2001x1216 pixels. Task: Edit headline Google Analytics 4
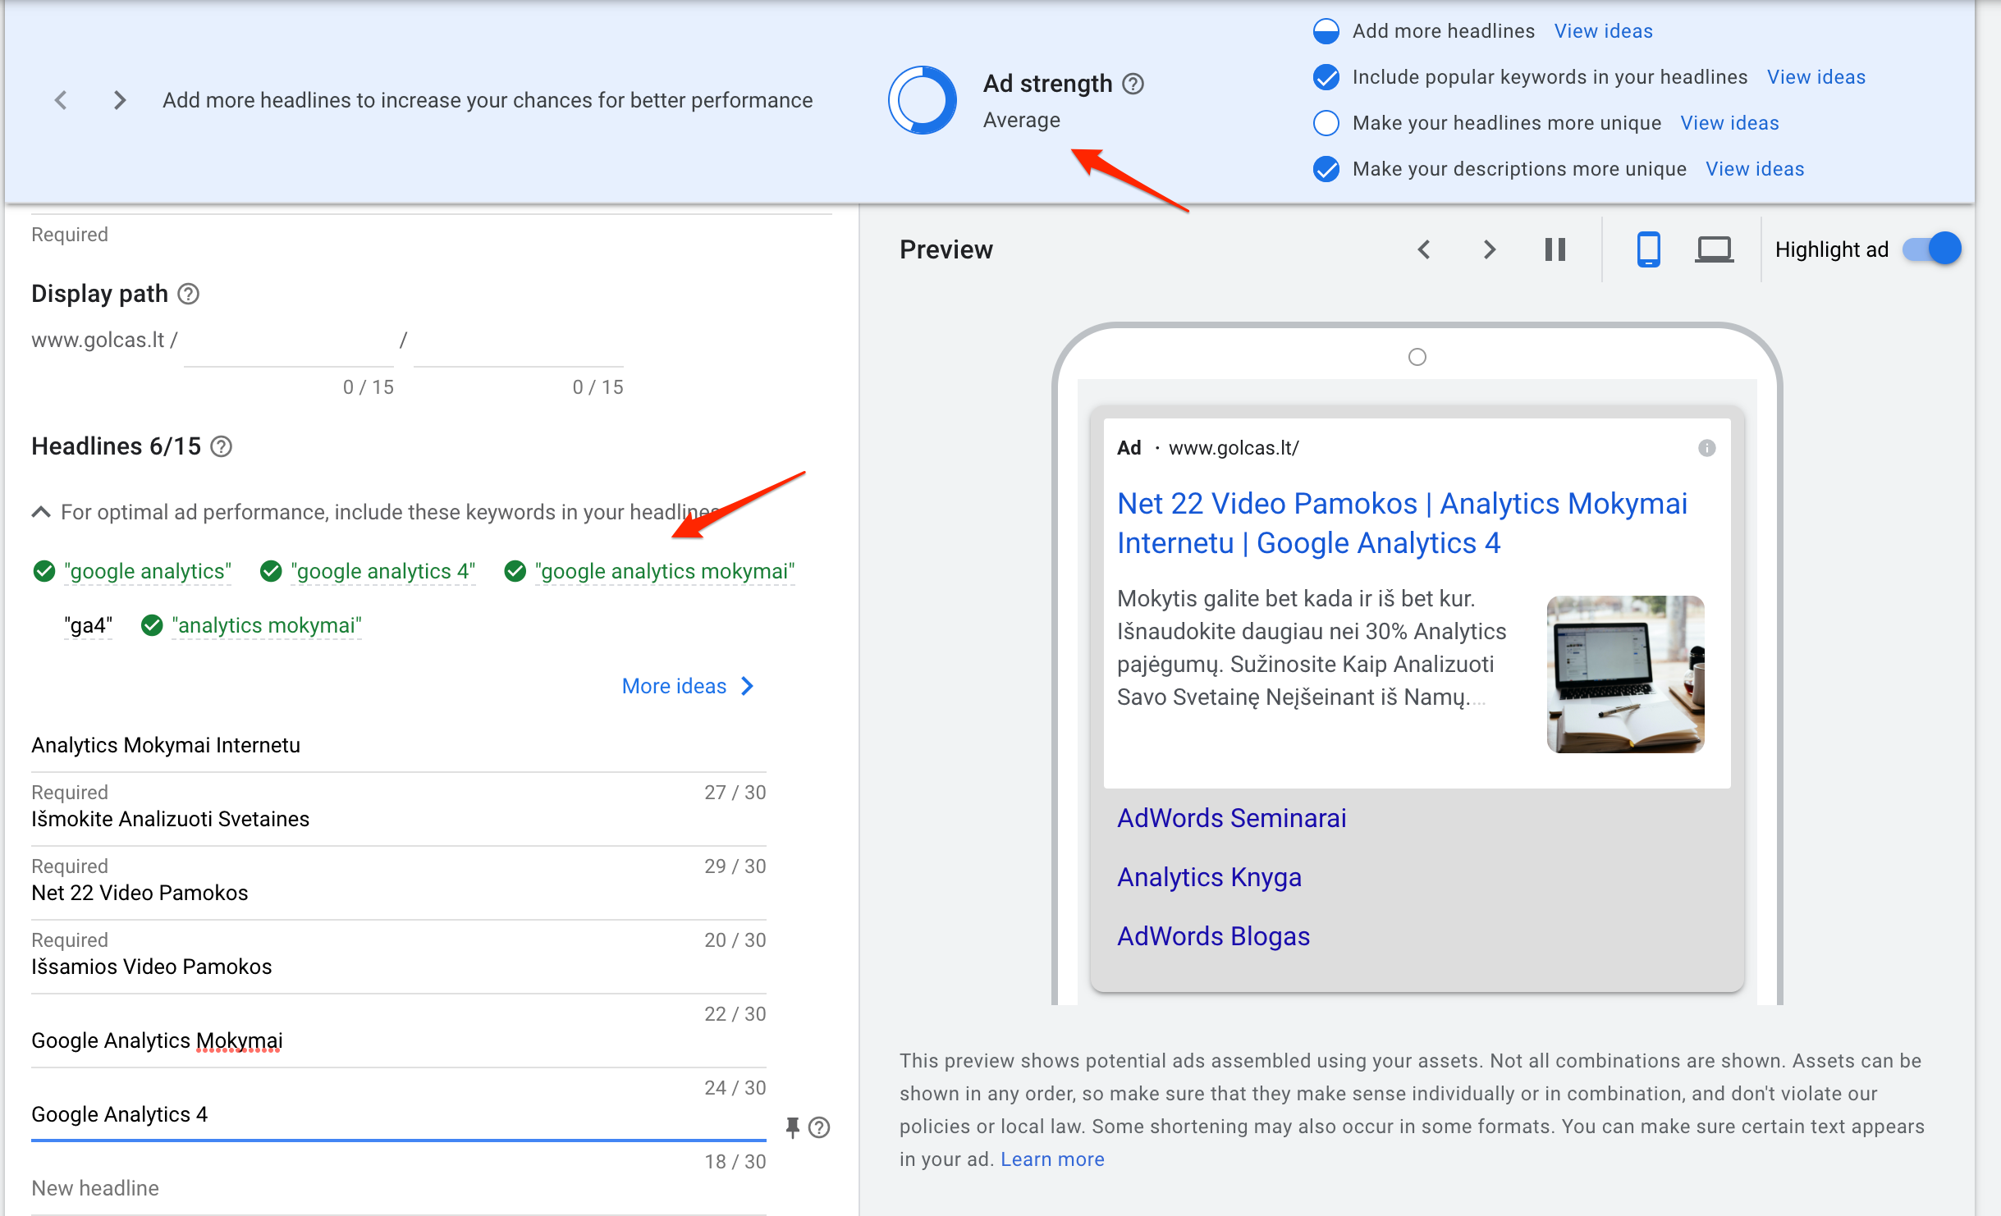[399, 1114]
